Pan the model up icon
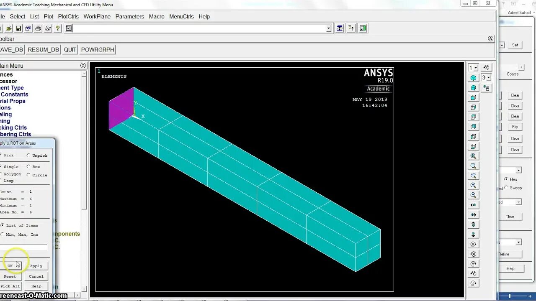The width and height of the screenshot is (536, 301). click(x=473, y=224)
